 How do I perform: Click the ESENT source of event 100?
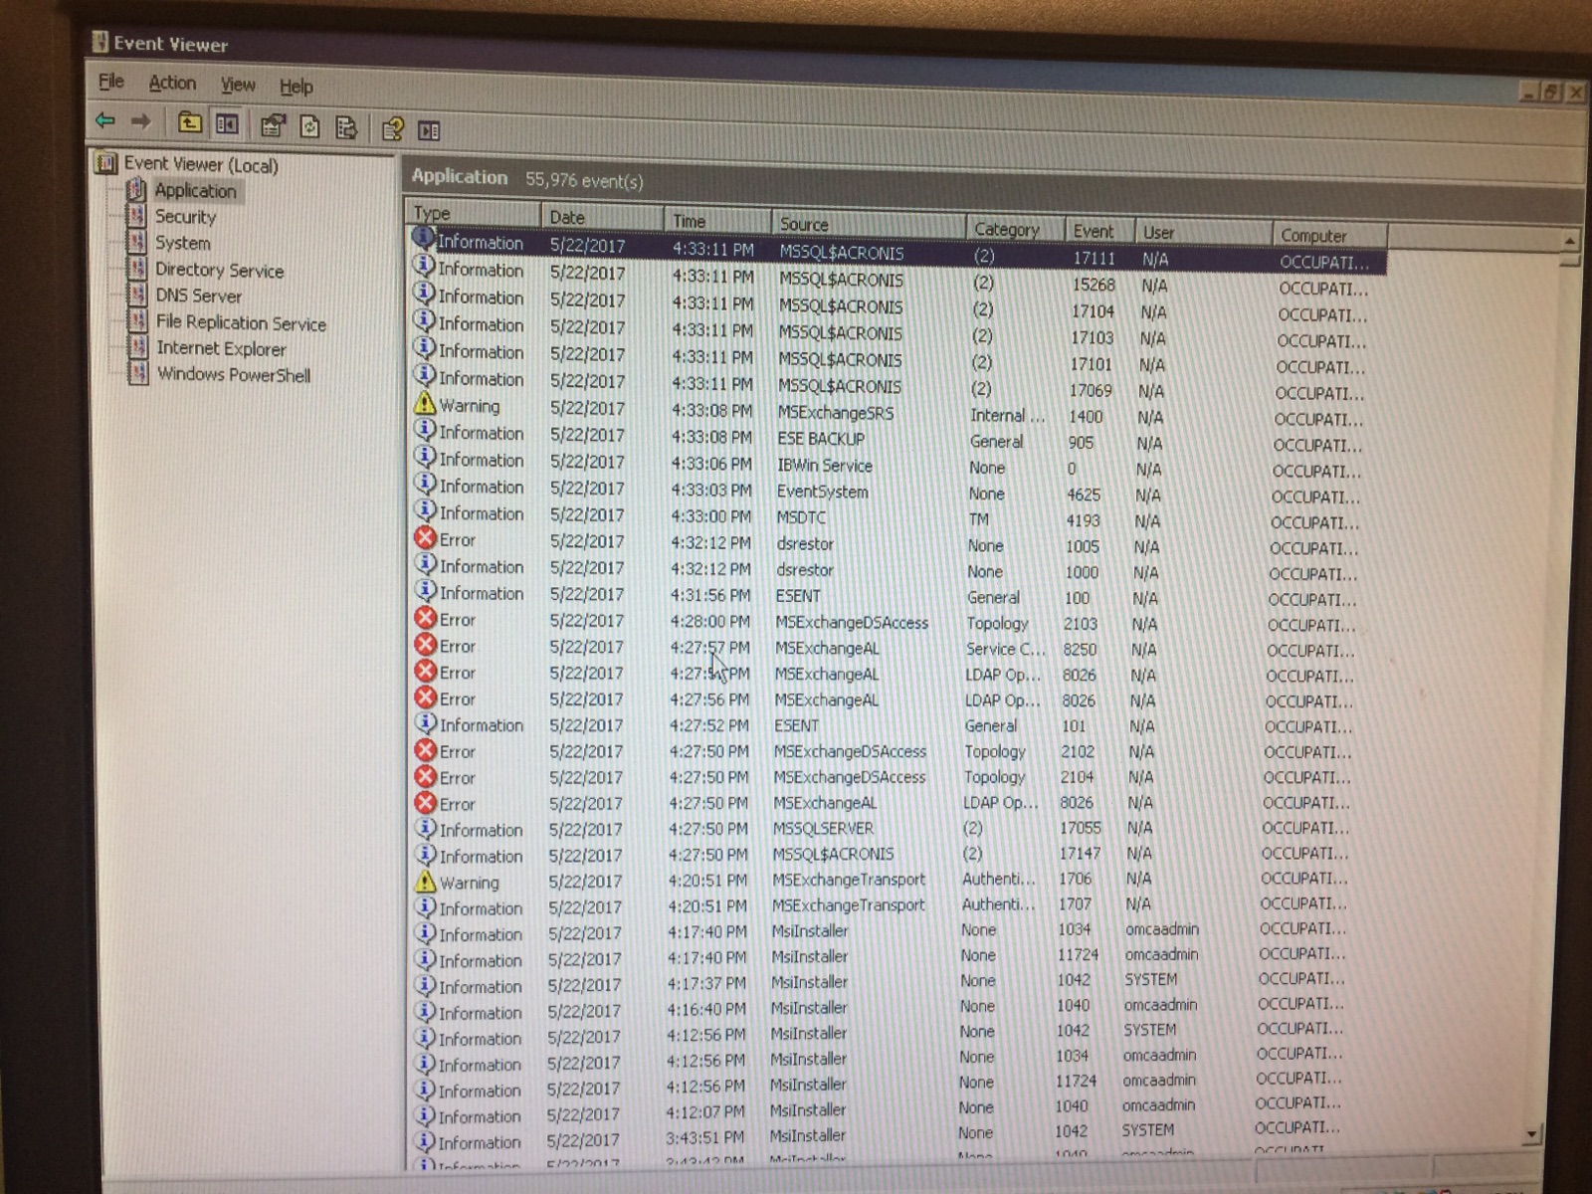[798, 596]
